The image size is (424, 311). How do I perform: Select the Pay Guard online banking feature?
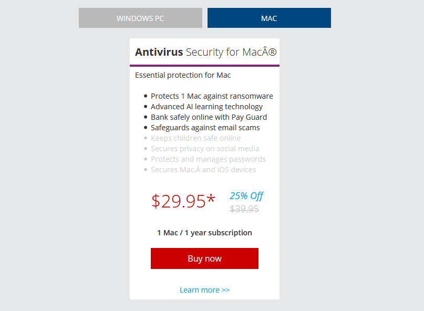click(209, 117)
